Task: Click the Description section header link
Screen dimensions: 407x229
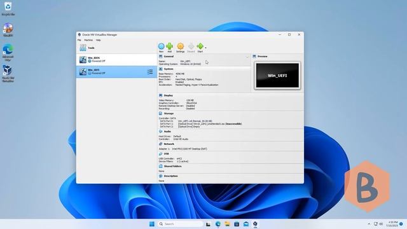Action: click(x=171, y=176)
